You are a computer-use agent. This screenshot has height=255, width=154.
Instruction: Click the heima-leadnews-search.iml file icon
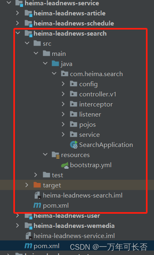(38, 195)
